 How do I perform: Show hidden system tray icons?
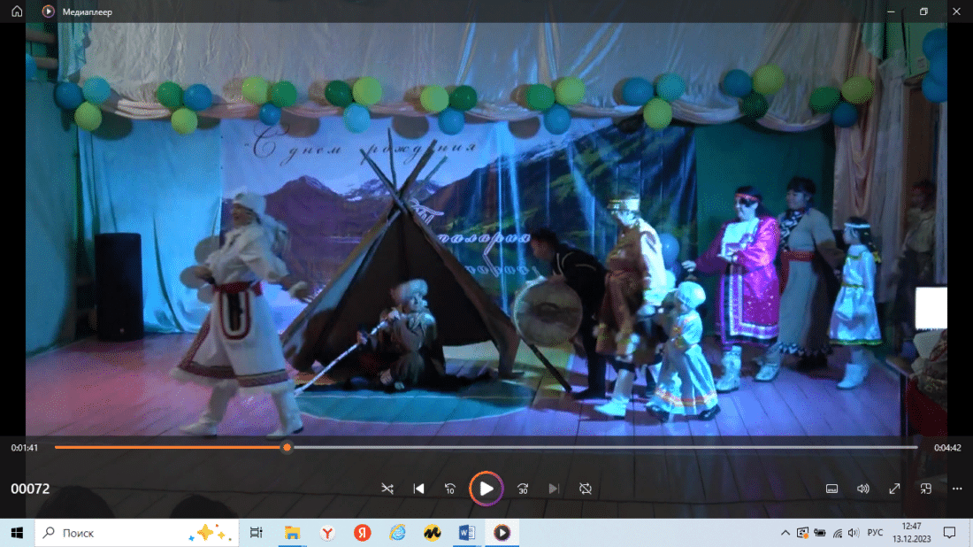tap(785, 533)
